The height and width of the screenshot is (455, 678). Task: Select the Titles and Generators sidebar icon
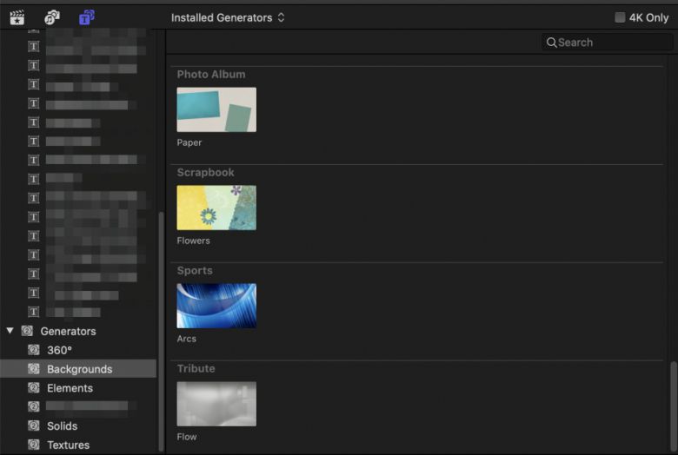pyautogui.click(x=87, y=17)
